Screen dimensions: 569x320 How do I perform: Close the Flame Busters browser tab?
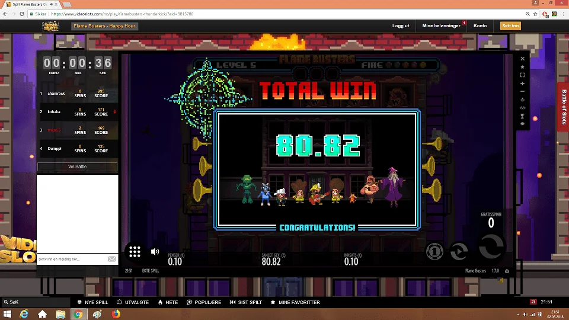tap(56, 4)
